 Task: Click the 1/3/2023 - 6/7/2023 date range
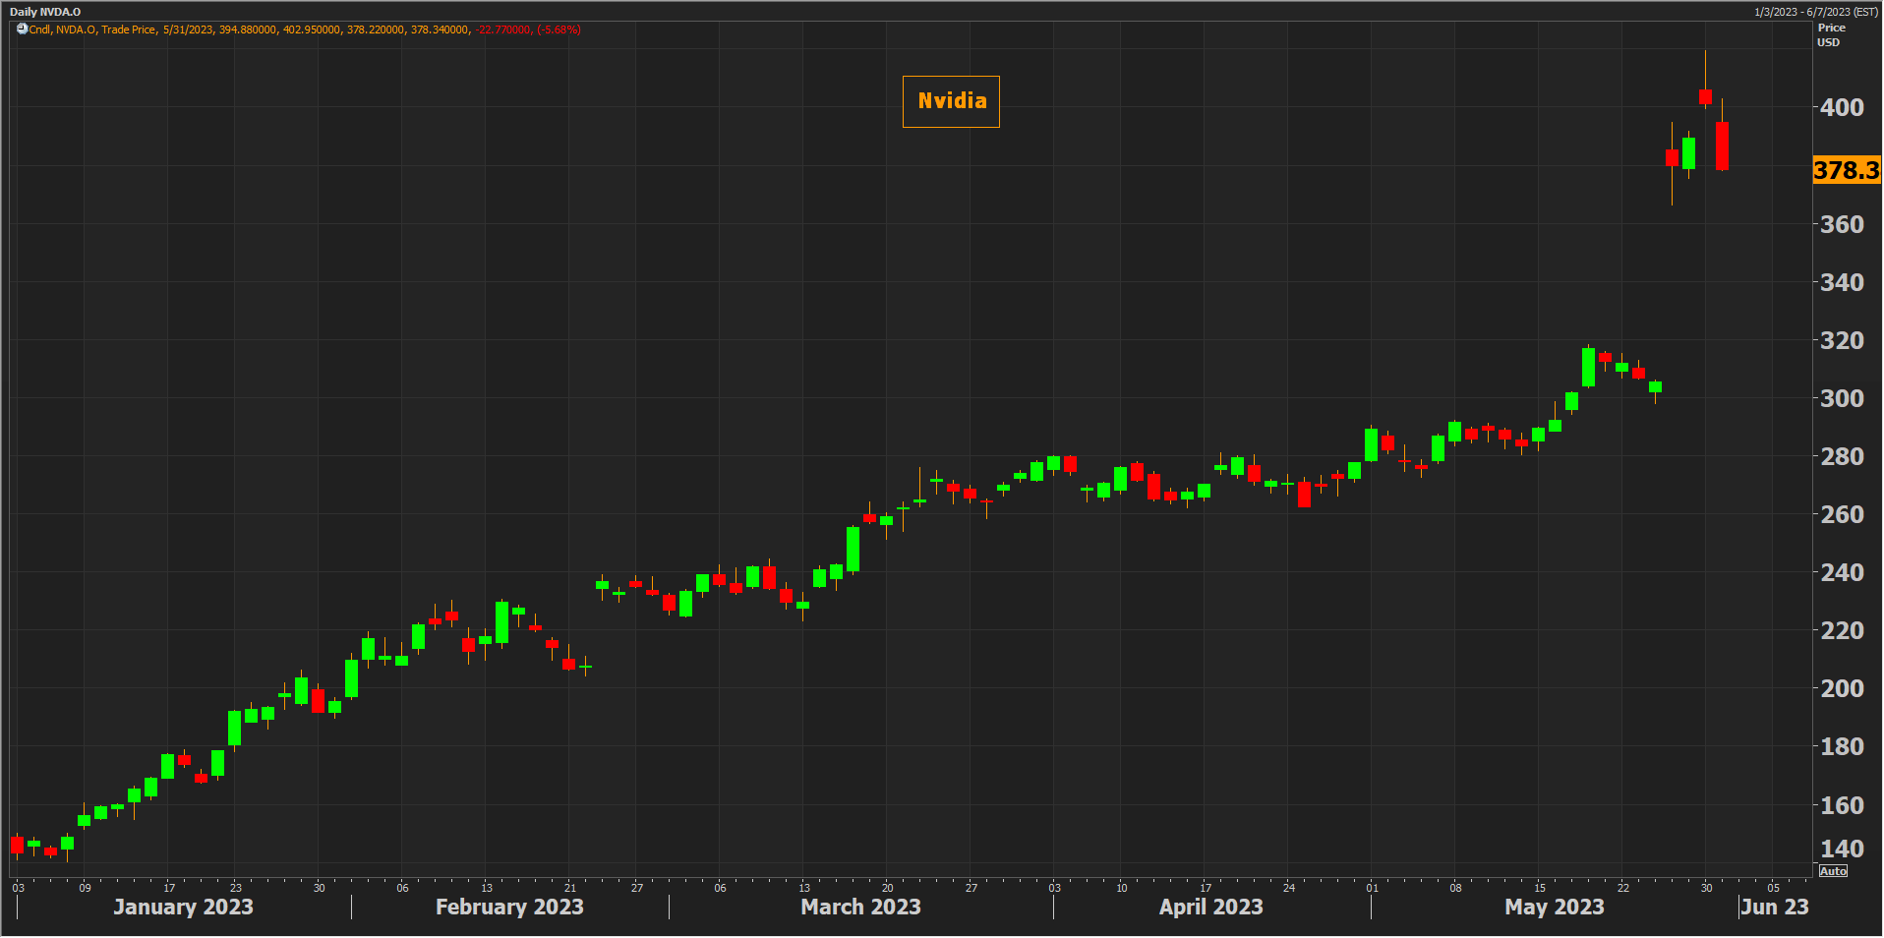(x=1815, y=12)
